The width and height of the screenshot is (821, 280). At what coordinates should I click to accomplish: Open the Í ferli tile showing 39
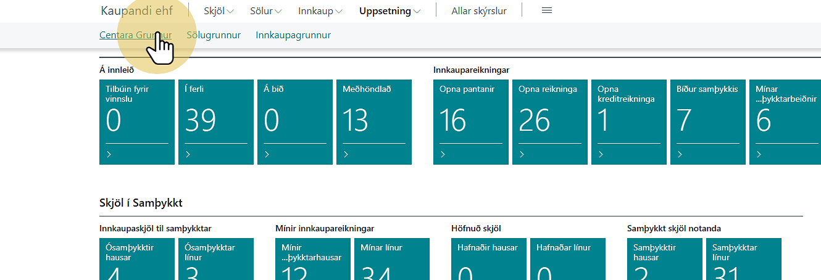tap(216, 122)
